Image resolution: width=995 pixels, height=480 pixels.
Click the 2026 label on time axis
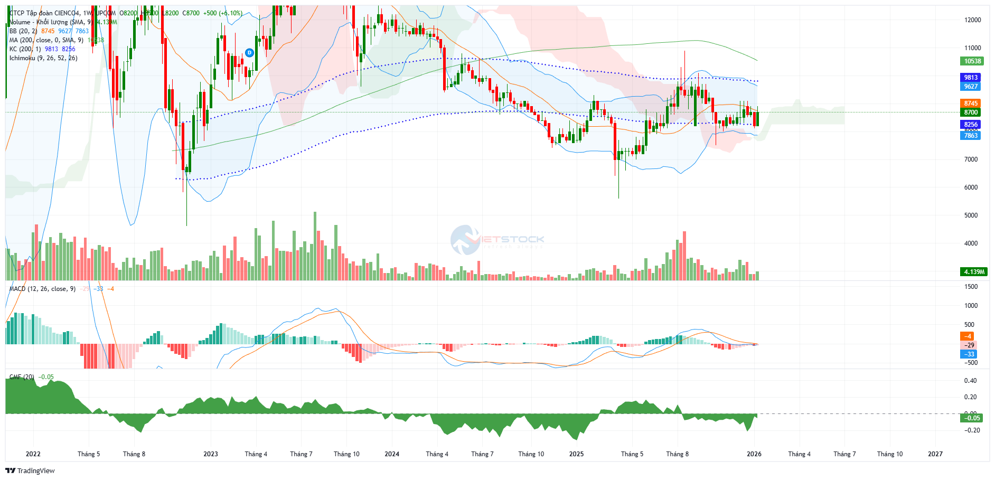click(754, 454)
